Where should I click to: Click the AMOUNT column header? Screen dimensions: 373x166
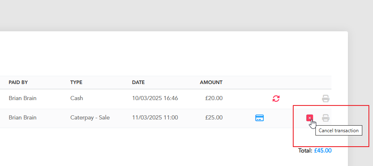pyautogui.click(x=211, y=82)
